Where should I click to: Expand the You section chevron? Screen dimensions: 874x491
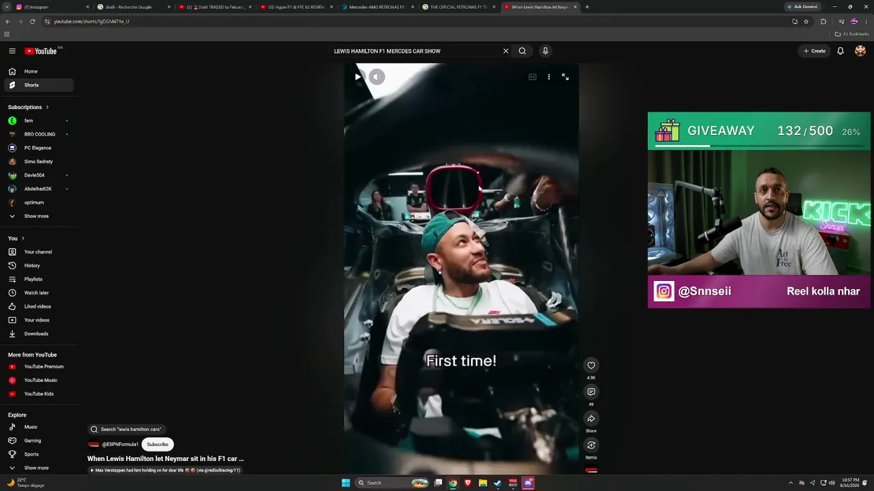click(23, 238)
